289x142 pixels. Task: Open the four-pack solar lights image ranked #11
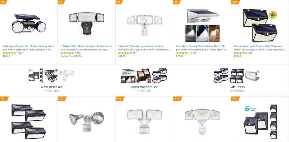point(29,122)
